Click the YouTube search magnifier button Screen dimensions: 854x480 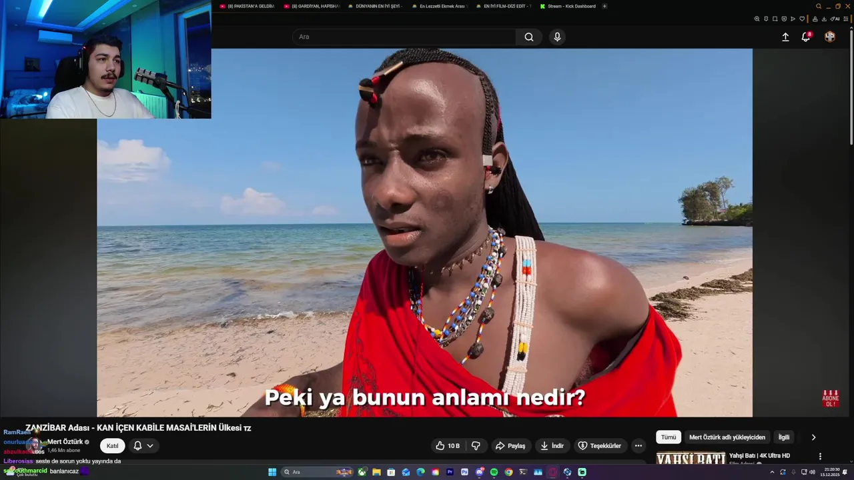529,37
